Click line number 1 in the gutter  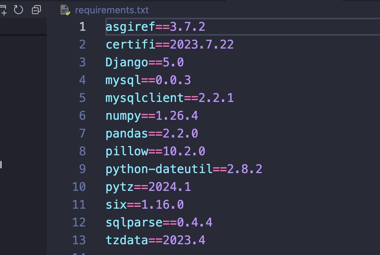[x=83, y=27]
